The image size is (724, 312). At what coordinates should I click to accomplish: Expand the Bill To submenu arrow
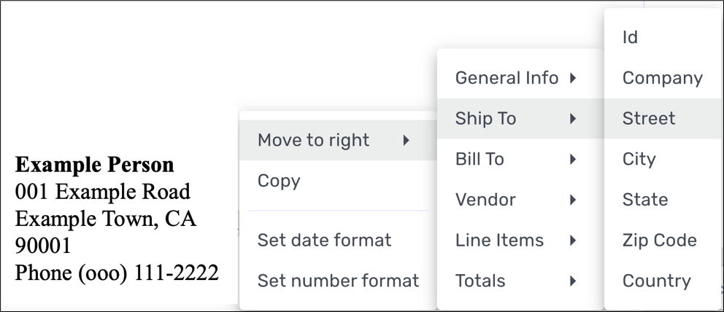coord(574,159)
